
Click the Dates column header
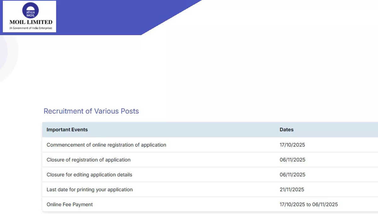pos(286,130)
